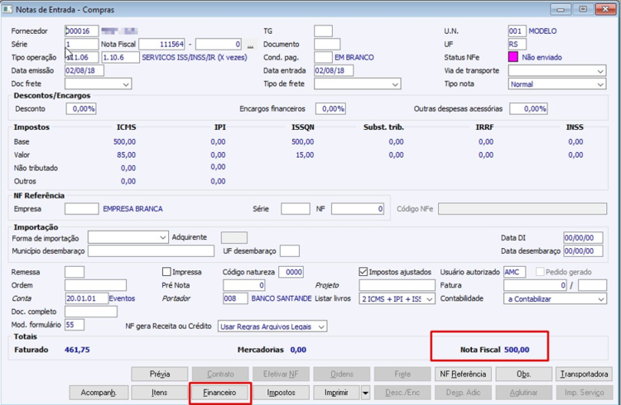Click the Fornecedor code input field

[x=82, y=31]
